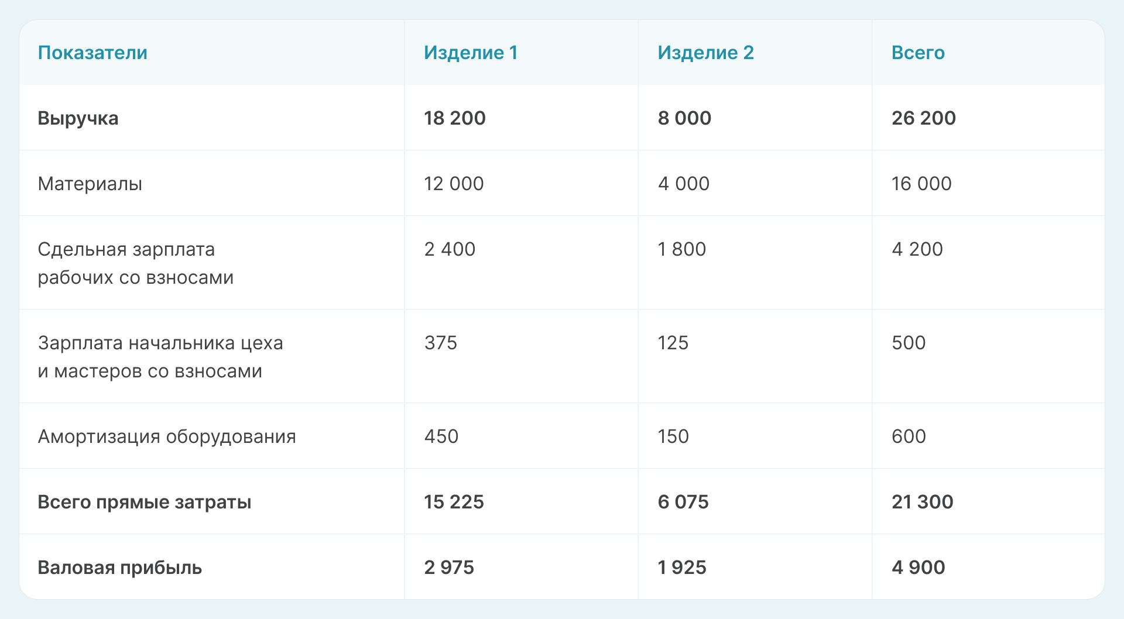Select piecework salary value 2 400
The image size is (1124, 619).
pyautogui.click(x=450, y=249)
